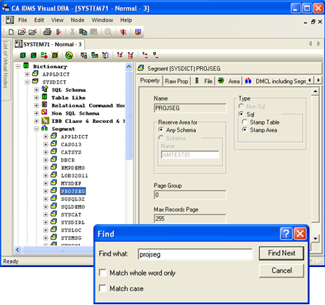Click the first Open folder toolbar icon
Viewport: 325px width, 305px height.
click(22, 32)
